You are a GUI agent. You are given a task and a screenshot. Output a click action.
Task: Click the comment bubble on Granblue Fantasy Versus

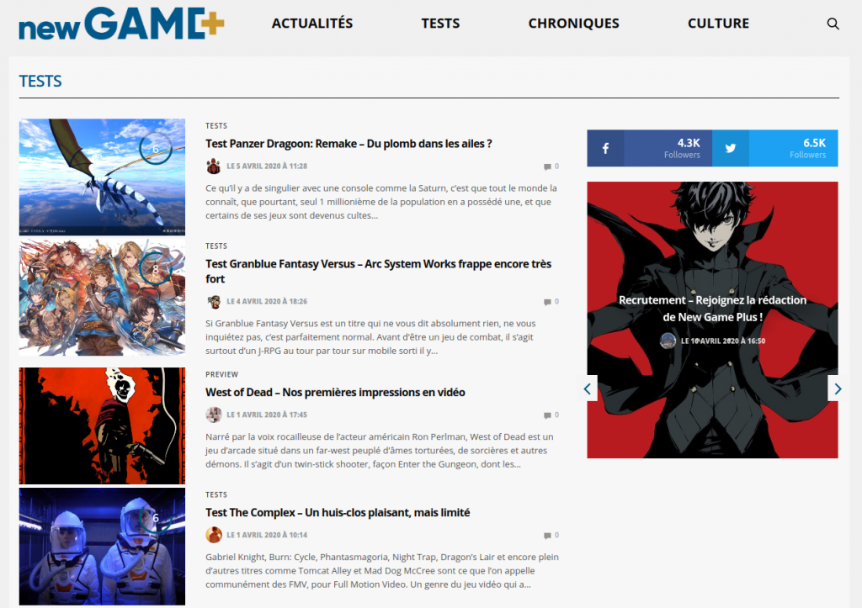coord(551,300)
